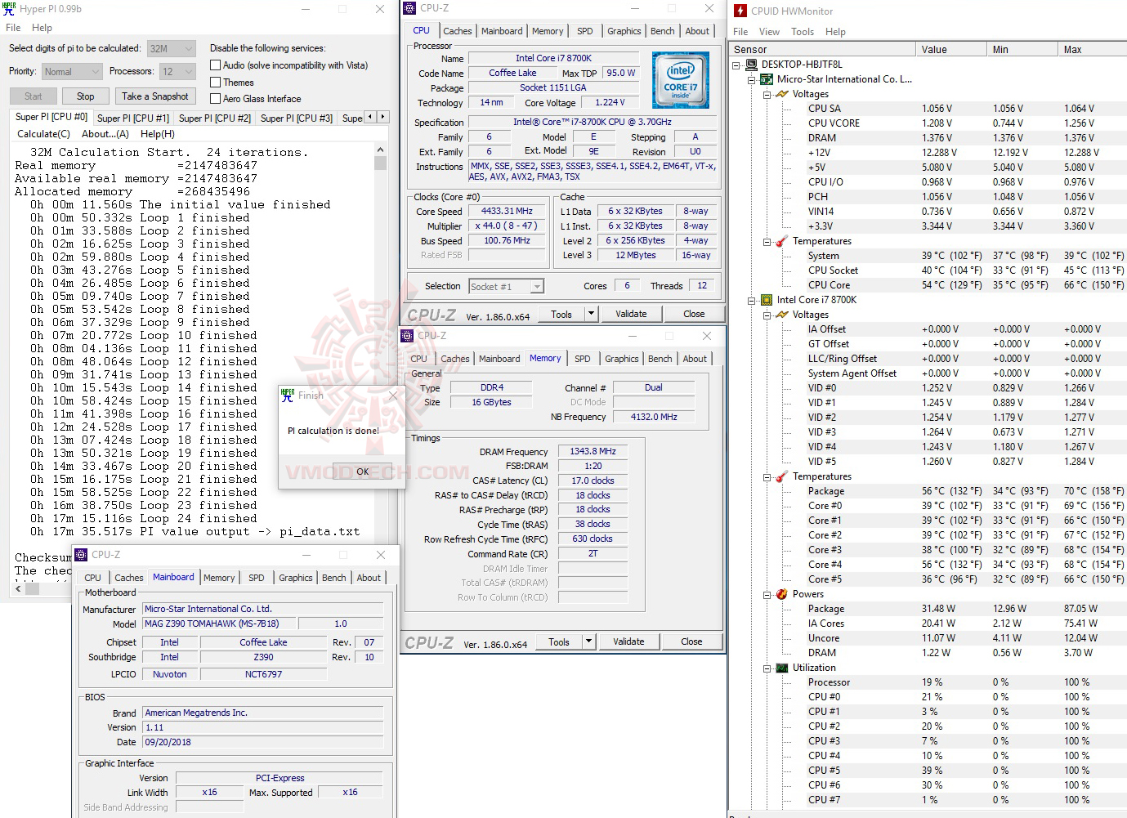The image size is (1127, 818).
Task: Enable the Aero Glass Interface option
Action: coord(214,98)
